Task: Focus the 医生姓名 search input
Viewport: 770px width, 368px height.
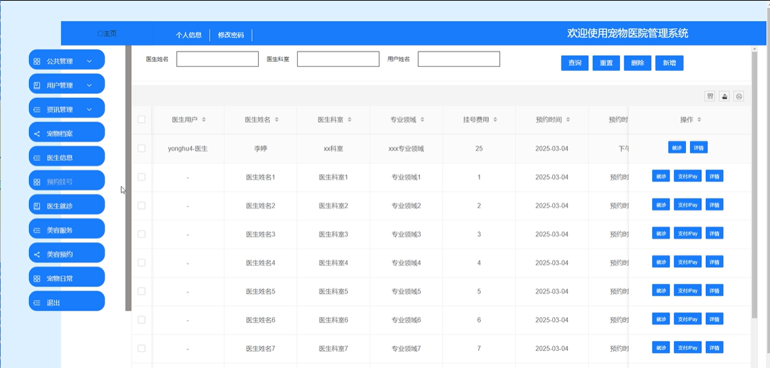Action: point(218,59)
